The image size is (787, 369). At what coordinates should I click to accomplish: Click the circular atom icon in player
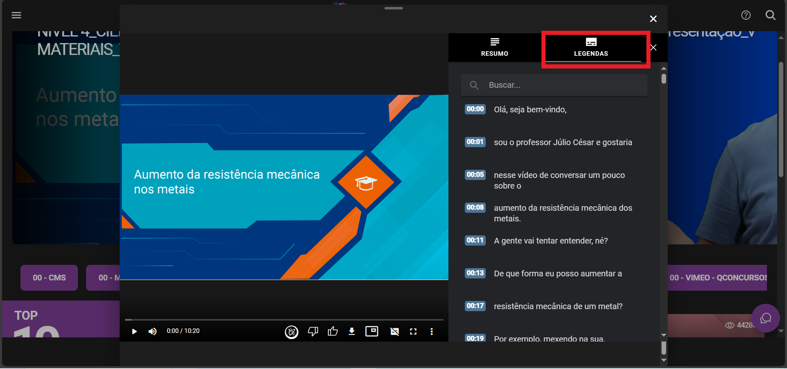(x=291, y=332)
